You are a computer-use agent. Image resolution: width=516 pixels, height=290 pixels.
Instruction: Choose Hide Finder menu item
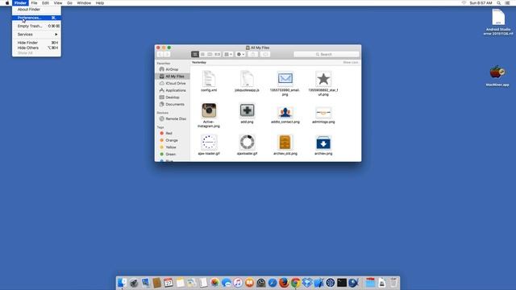click(36, 43)
